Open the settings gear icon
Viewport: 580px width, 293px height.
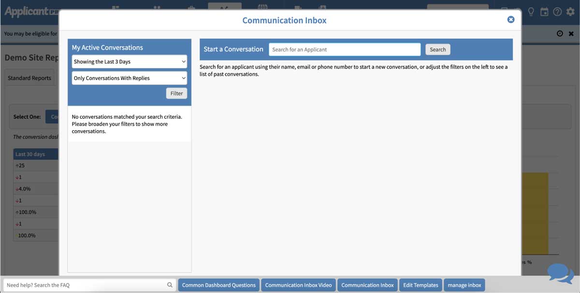coord(571,12)
